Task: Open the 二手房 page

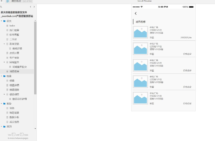Action: [x=13, y=39]
